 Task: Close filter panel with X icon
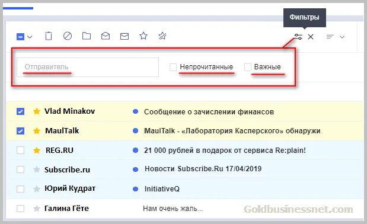(x=311, y=37)
